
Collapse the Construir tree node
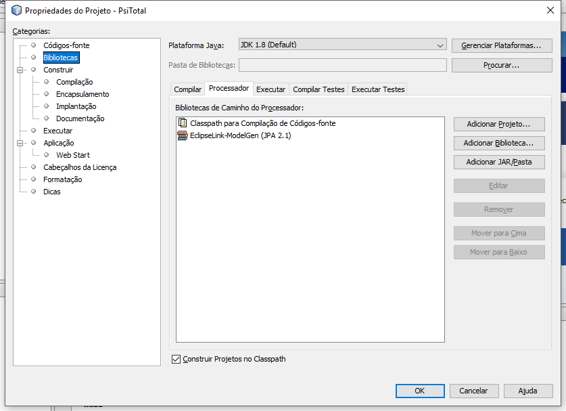pos(20,70)
